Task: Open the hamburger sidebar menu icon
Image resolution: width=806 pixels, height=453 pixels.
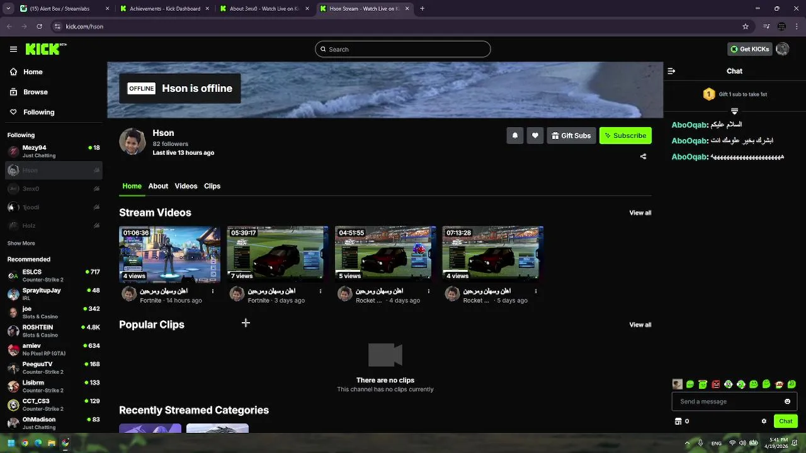Action: [13, 49]
